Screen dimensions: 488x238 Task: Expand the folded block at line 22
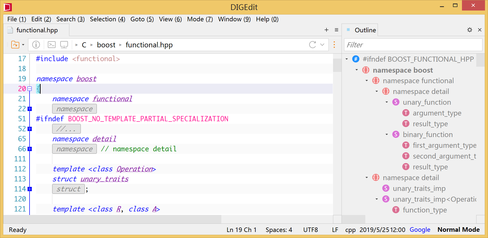click(x=30, y=109)
